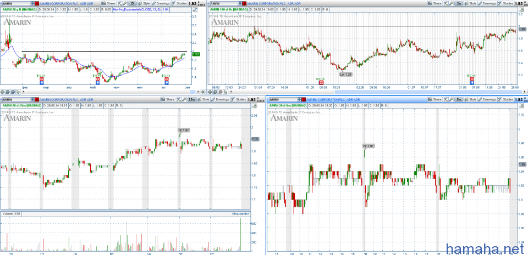Screen dimensions: 528x255
Task: Select pointer cursor icon below daily chart
Action: pyautogui.click(x=18, y=92)
